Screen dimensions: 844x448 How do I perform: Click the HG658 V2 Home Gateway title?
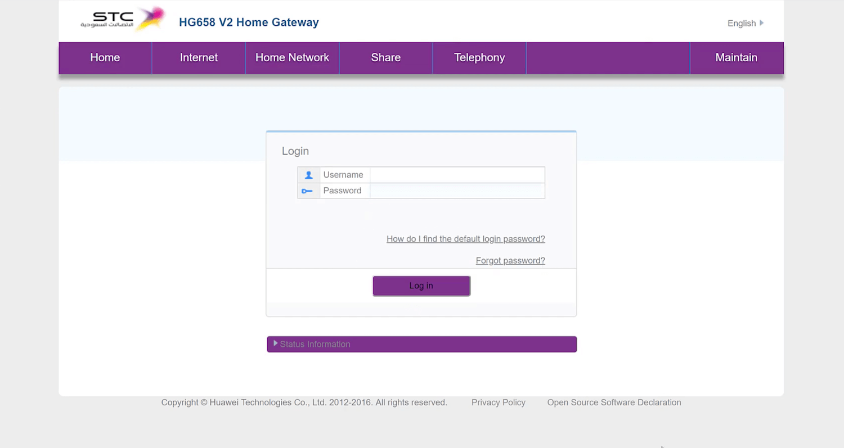pyautogui.click(x=249, y=22)
